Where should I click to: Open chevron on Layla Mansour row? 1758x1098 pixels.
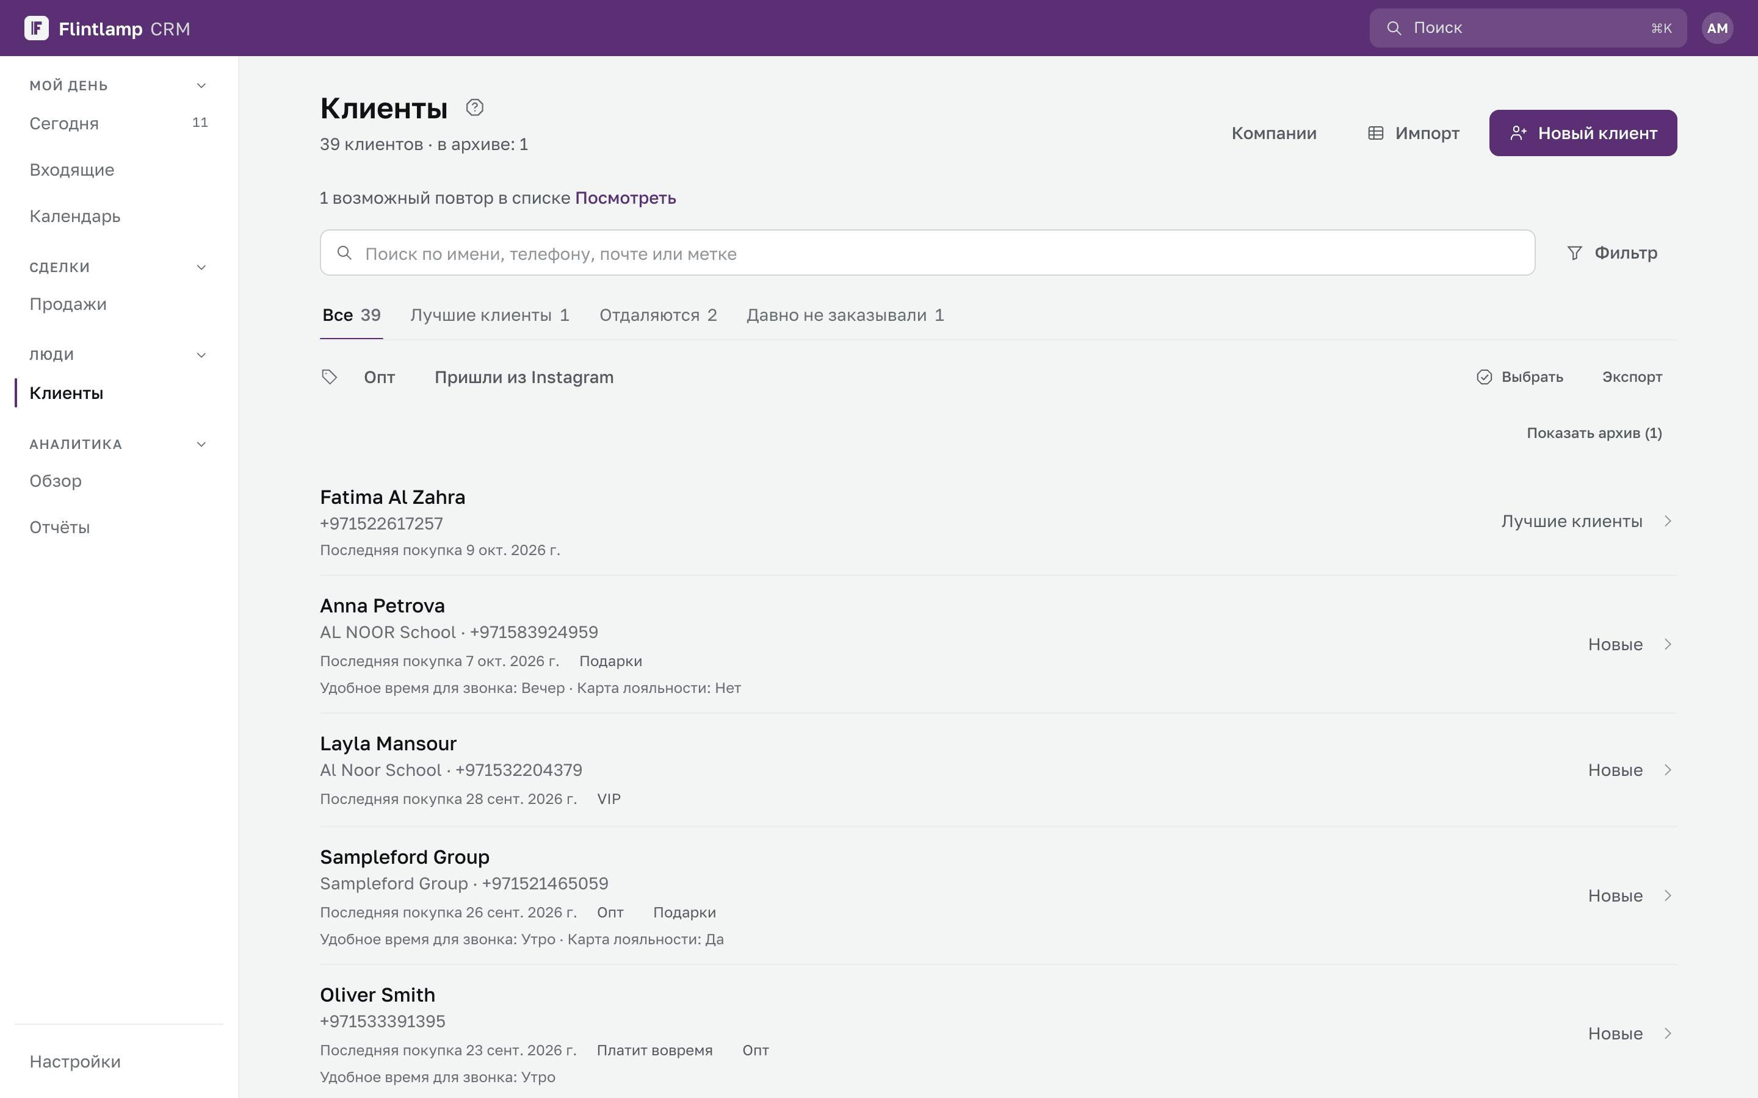[x=1668, y=770]
